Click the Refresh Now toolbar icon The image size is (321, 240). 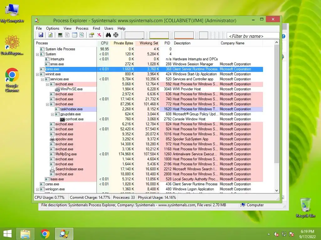click(50, 35)
